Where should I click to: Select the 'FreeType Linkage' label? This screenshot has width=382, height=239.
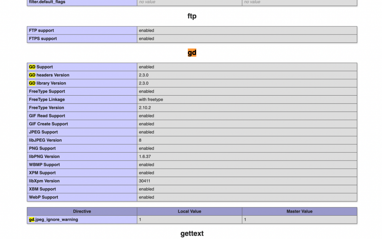(47, 99)
